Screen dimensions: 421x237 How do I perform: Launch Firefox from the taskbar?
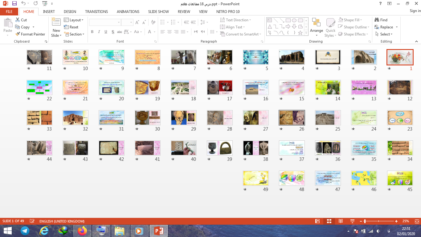(82, 231)
